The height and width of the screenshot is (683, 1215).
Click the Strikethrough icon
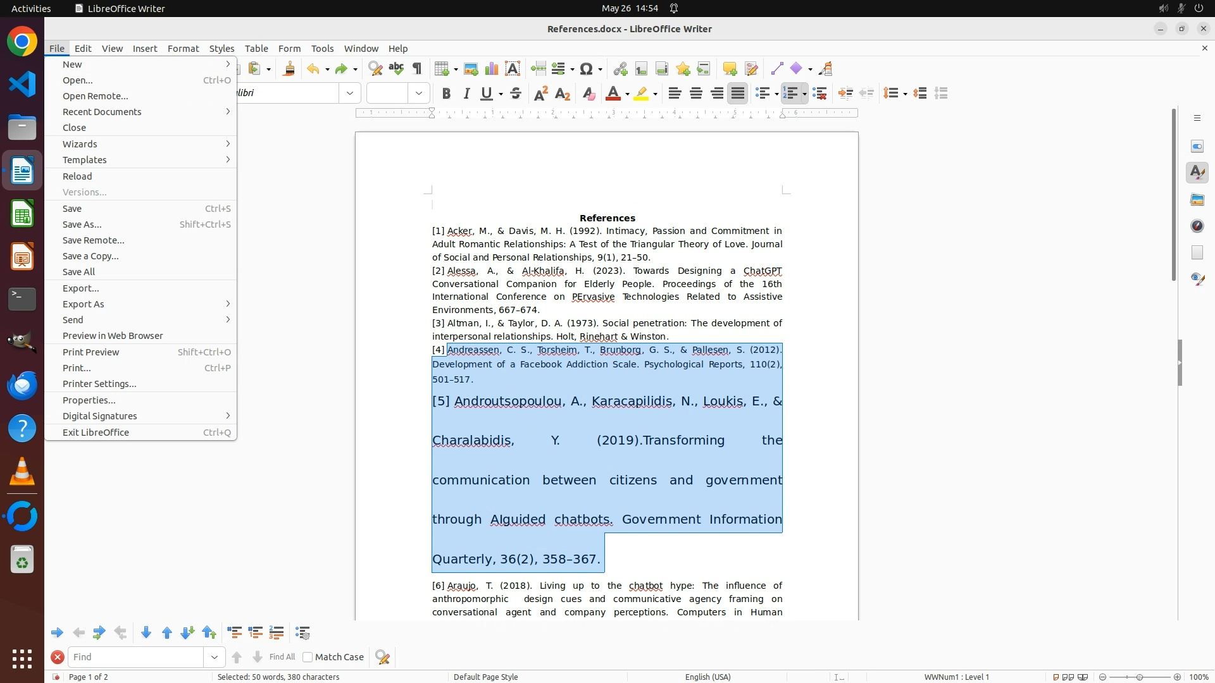516,94
